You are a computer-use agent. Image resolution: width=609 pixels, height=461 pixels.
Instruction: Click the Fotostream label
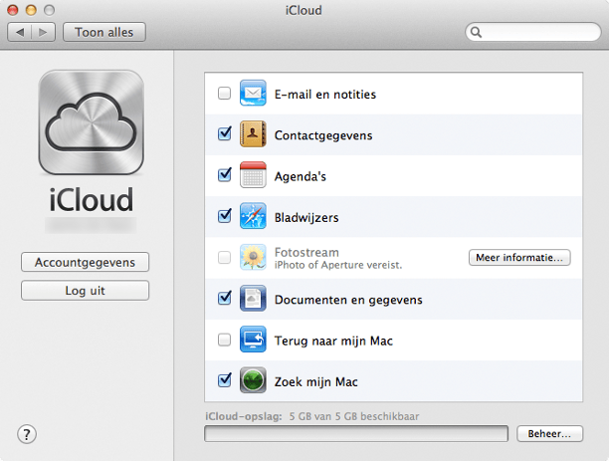(x=306, y=252)
